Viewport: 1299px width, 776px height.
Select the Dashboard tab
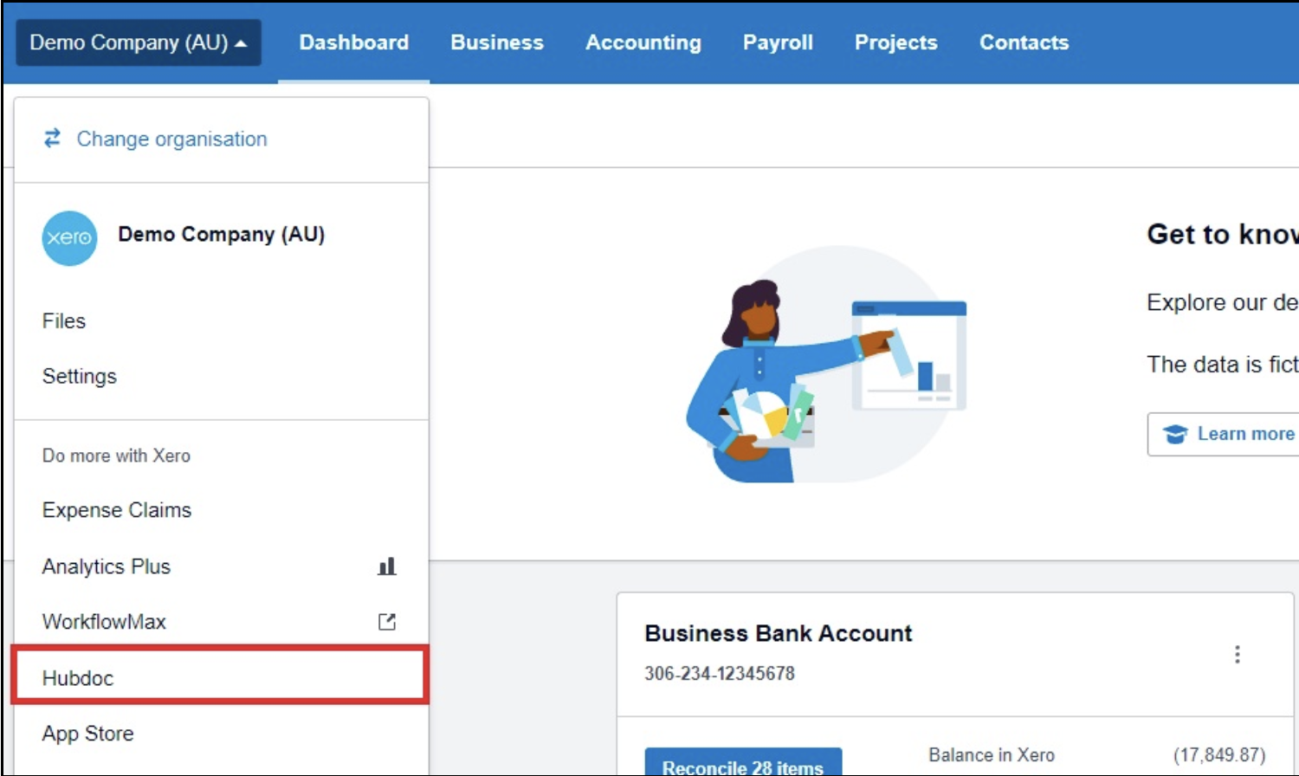353,42
